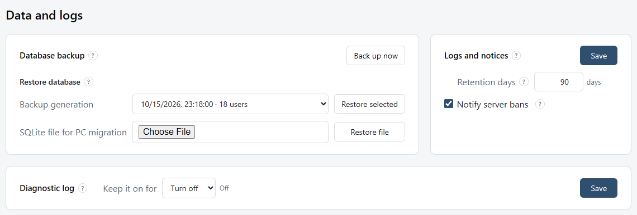Click the Backup generation label
Viewport: 637px width, 215px height.
[56, 105]
